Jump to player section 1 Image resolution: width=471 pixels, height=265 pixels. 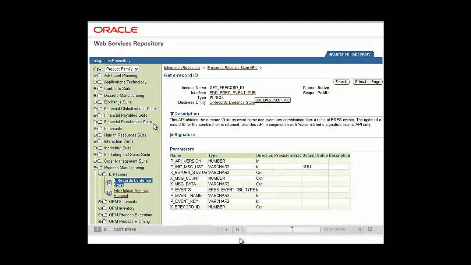(x=97, y=229)
